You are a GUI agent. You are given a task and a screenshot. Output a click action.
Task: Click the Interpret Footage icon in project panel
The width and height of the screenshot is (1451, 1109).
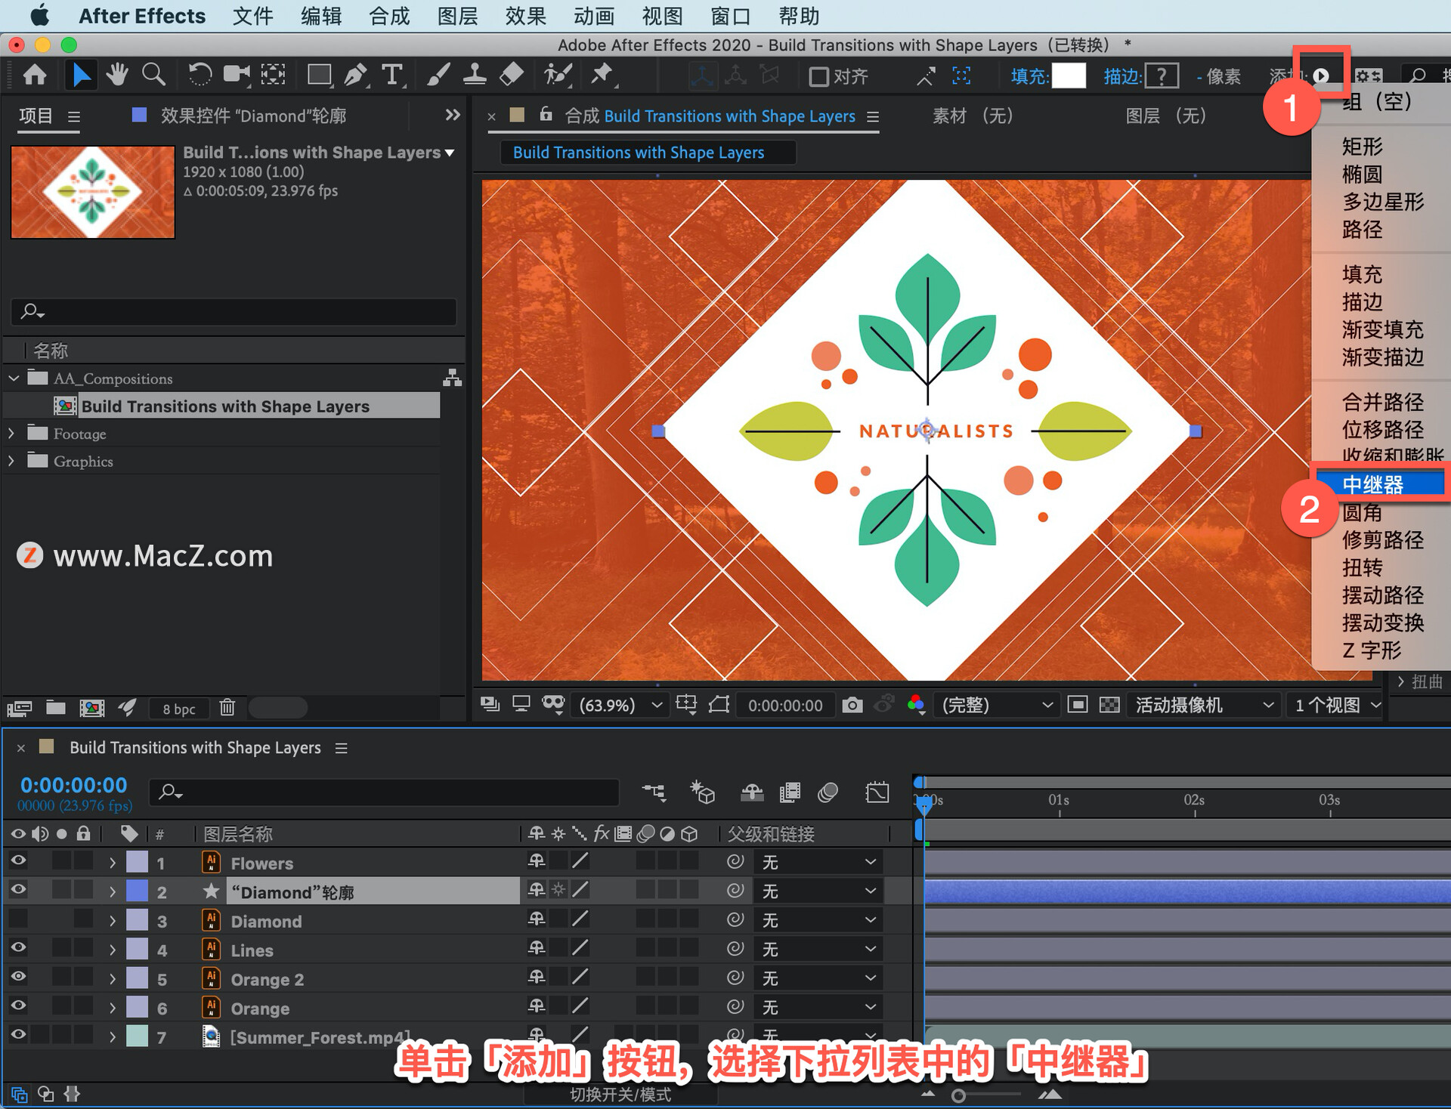pos(19,708)
